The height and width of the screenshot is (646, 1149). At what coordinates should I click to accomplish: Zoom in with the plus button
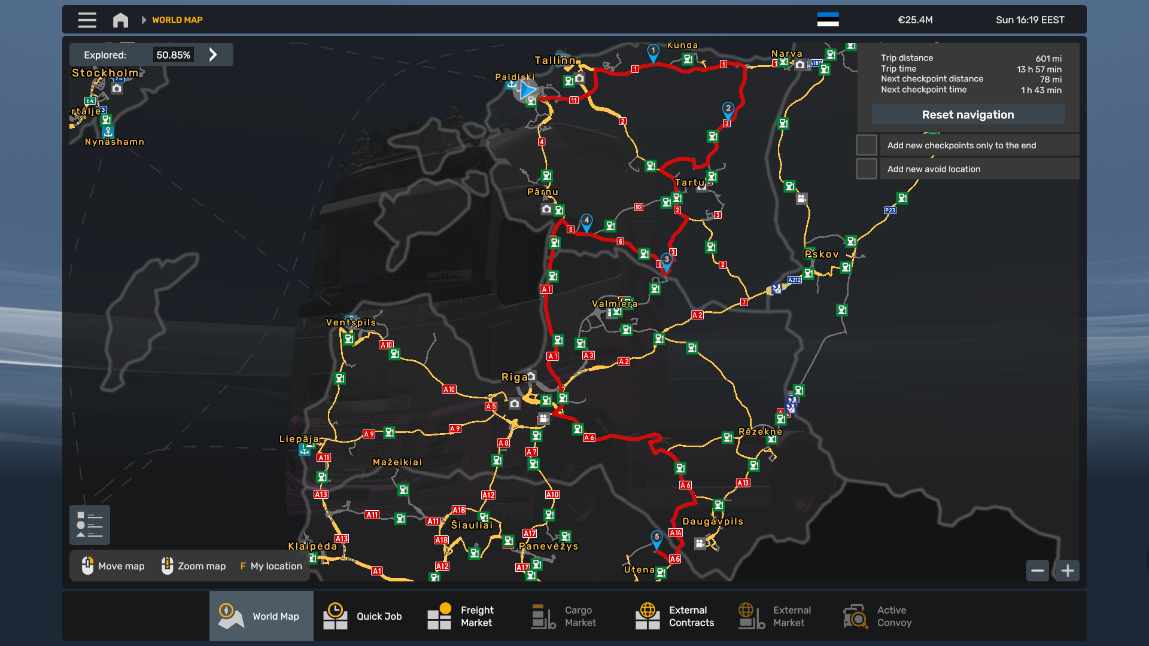[1068, 571]
